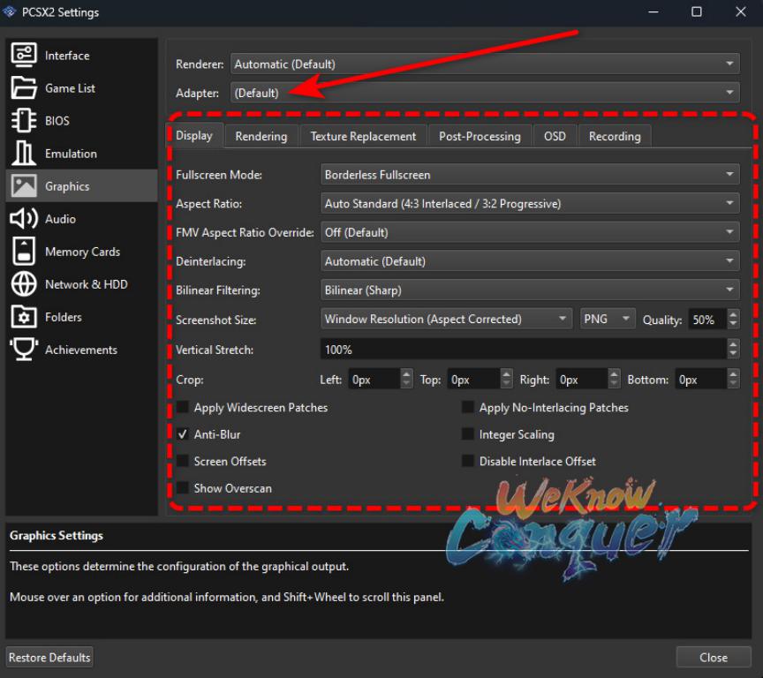Viewport: 763px width, 678px height.
Task: Check Disable Interlace Offset
Action: [x=468, y=461]
